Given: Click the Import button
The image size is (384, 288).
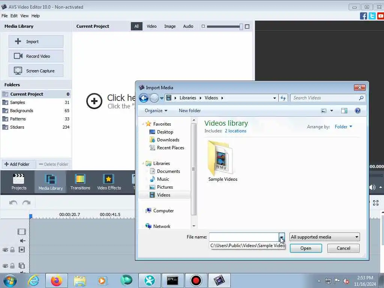Looking at the screenshot, I should [x=36, y=42].
